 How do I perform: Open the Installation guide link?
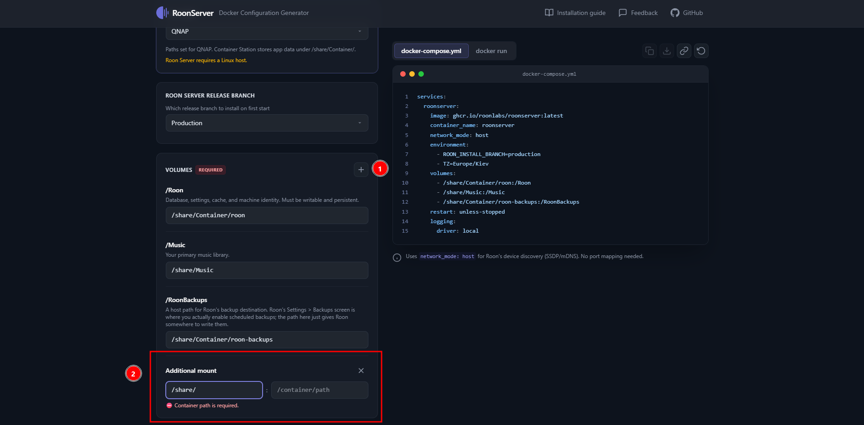[575, 13]
